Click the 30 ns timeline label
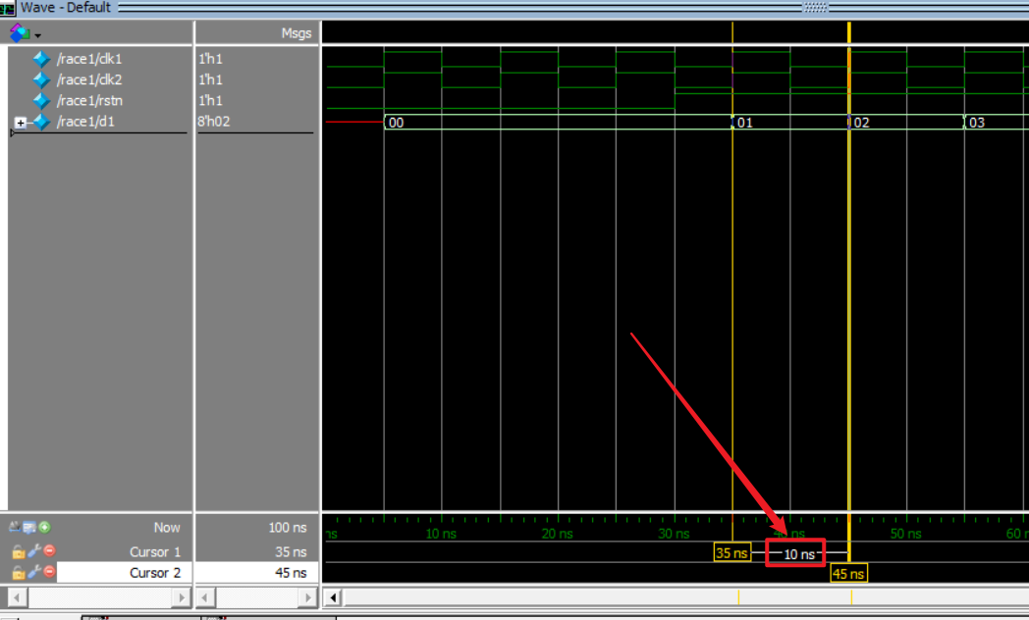Image resolution: width=1029 pixels, height=620 pixels. [674, 534]
